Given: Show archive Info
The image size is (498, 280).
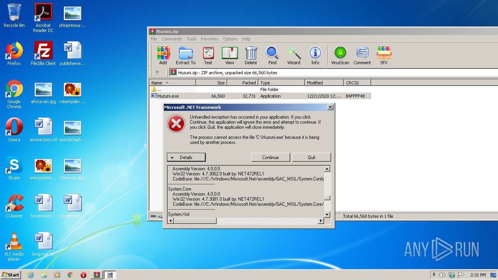Looking at the screenshot, I should [x=315, y=55].
